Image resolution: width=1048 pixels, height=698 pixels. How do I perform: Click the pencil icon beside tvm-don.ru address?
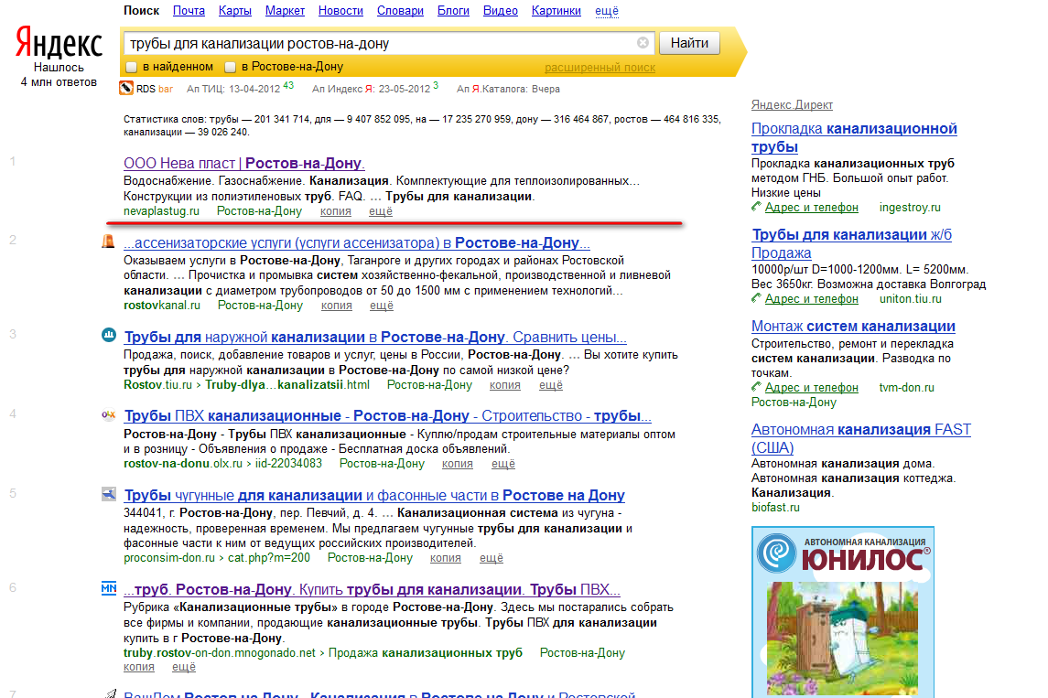click(757, 387)
